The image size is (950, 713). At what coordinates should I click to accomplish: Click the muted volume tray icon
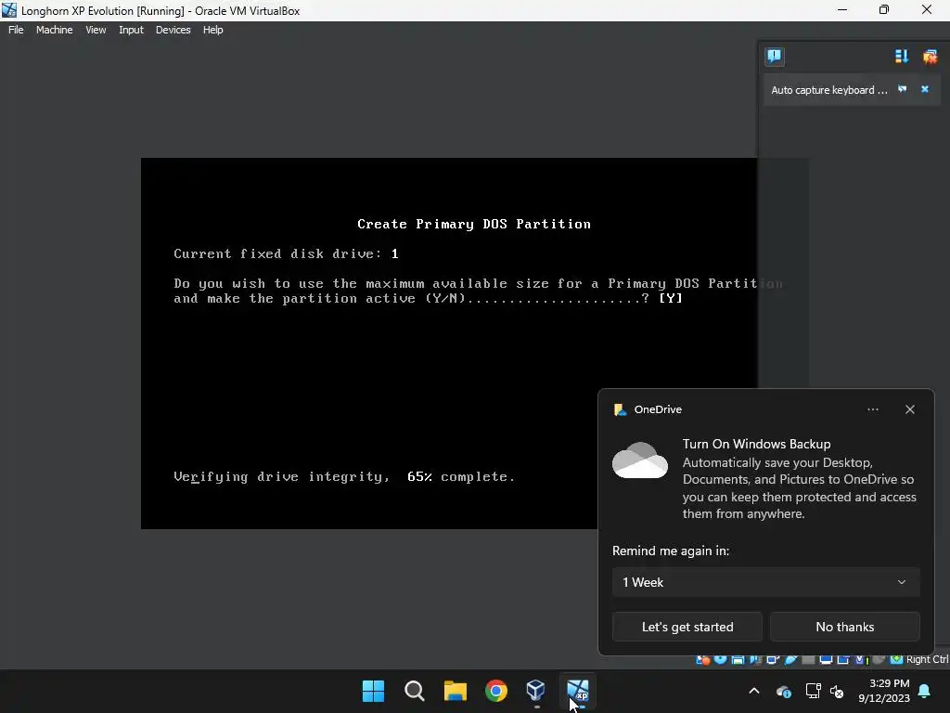[x=837, y=691]
